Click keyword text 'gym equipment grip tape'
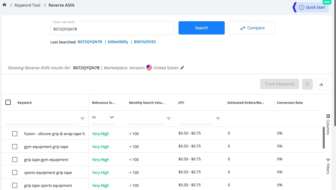The image size is (336, 190). 46,147
